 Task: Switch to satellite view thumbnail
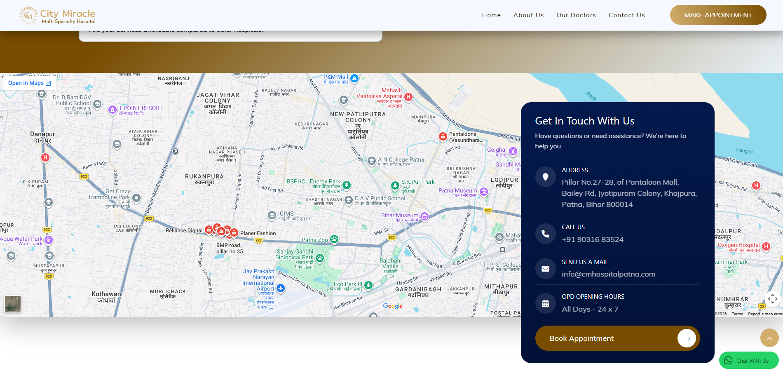point(13,304)
